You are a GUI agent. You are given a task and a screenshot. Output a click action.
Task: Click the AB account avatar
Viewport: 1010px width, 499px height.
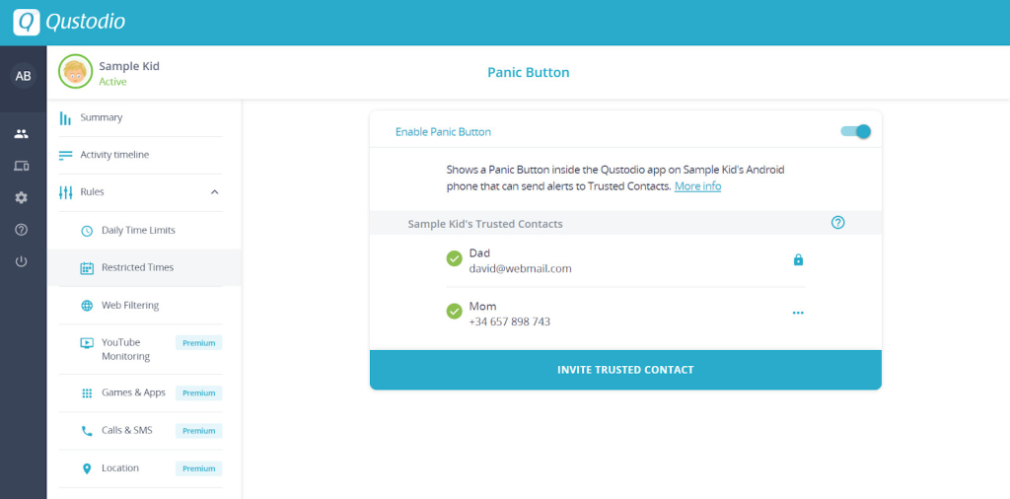click(24, 76)
